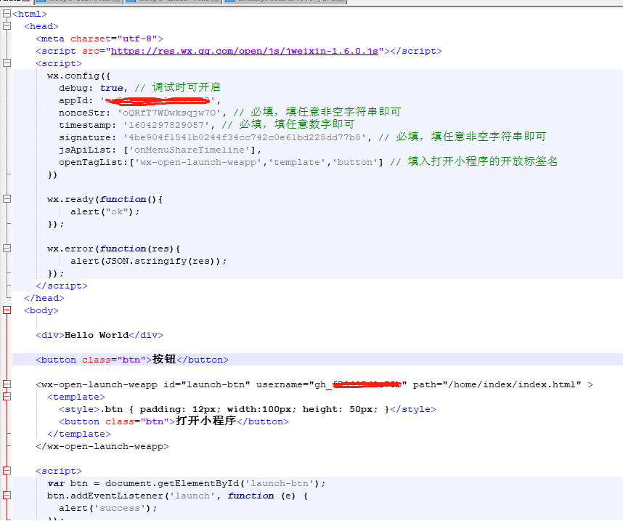Click the debug: true value
Viewport: 623px width, 521px height.
[111, 88]
